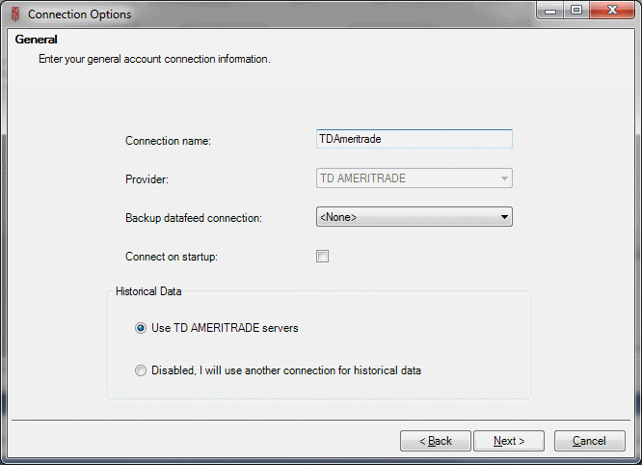
Task: Click the Backup datafeed connection label
Action: coord(193,218)
